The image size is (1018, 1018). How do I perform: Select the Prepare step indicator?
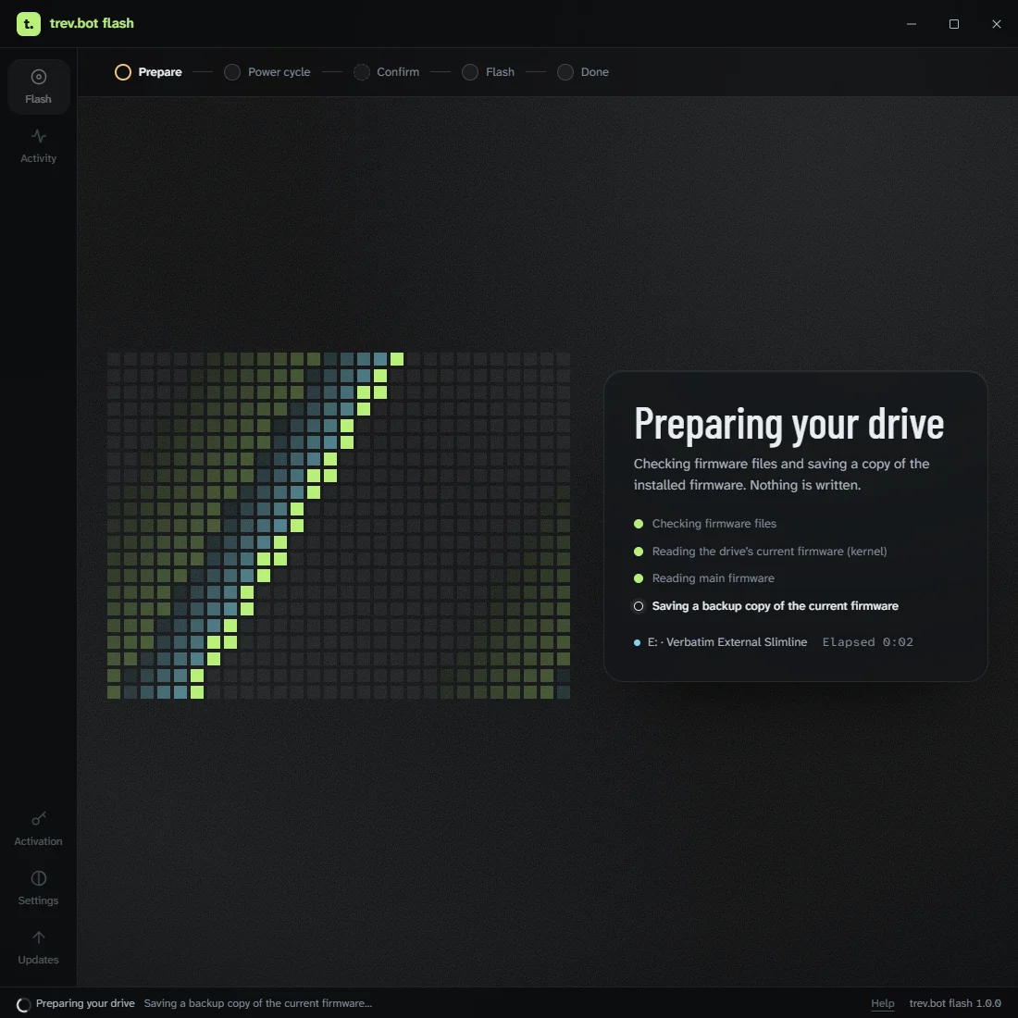(148, 72)
